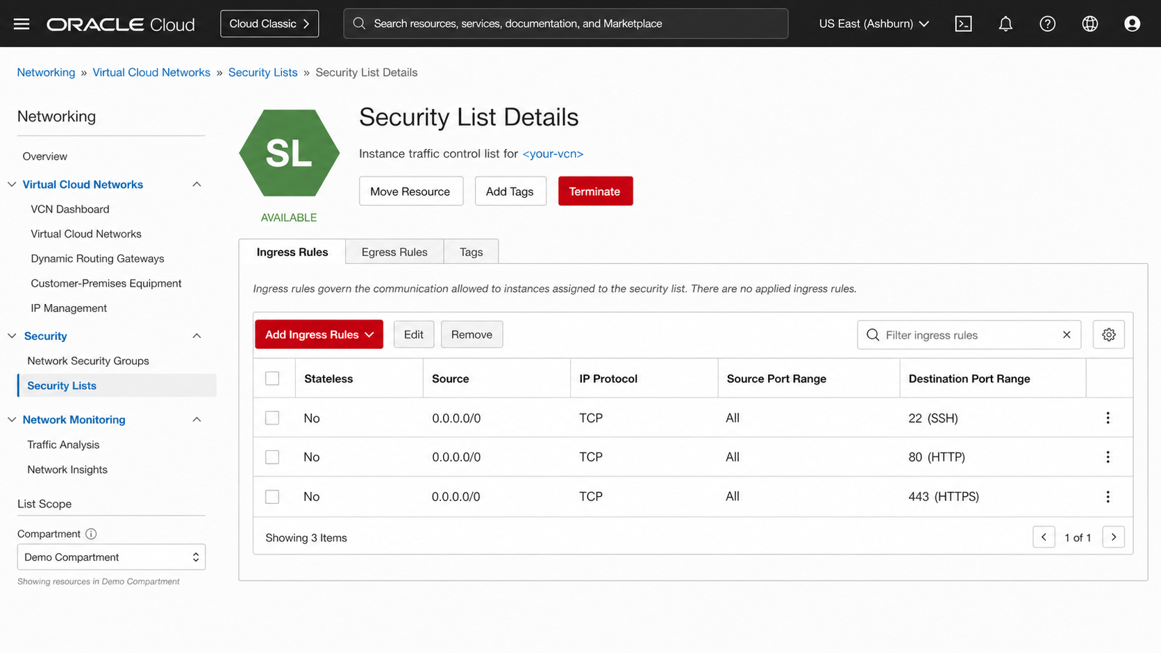The image size is (1161, 653).
Task: Click the Add Tags button
Action: pos(510,192)
